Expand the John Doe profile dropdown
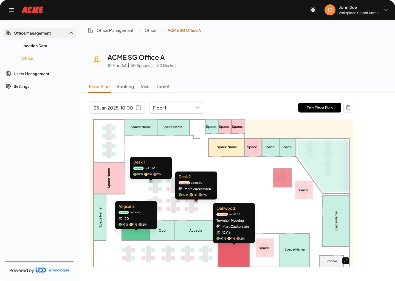The image size is (395, 281). 386,10
